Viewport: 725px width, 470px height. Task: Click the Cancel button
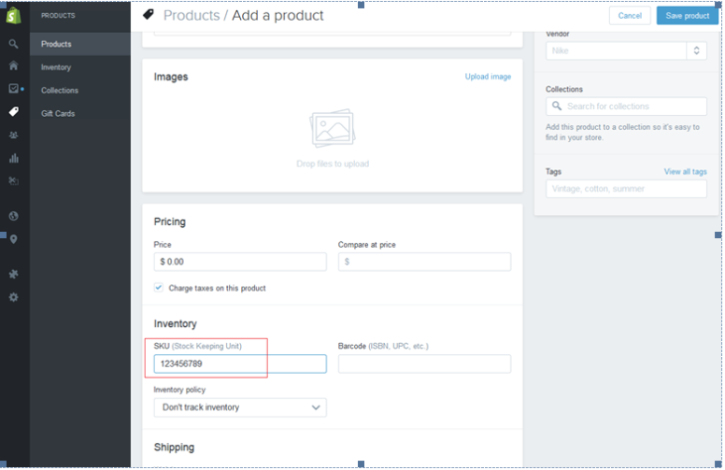(x=630, y=16)
